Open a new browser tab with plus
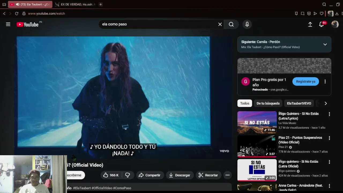This screenshot has width=343, height=193. 100,4
